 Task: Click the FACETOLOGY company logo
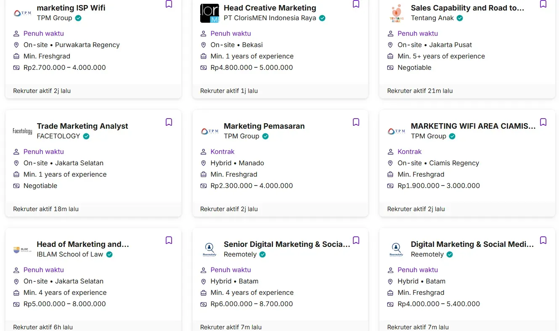coord(22,131)
